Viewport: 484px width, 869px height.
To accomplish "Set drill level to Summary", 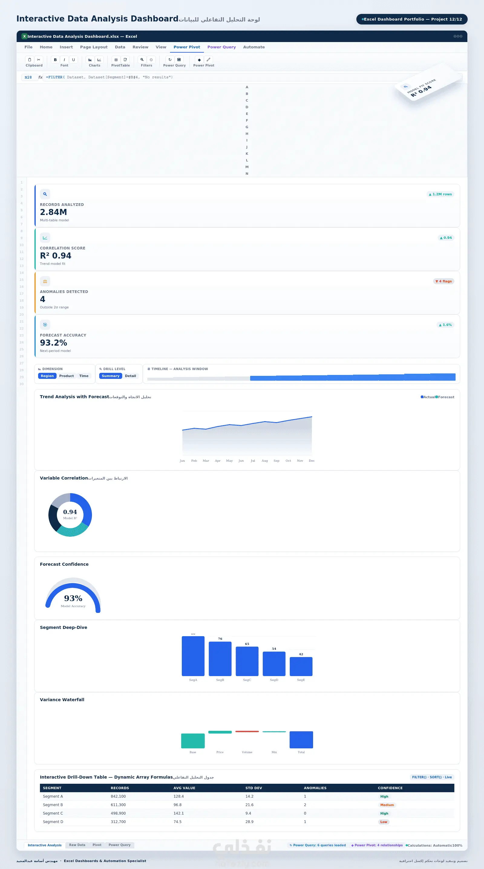I will click(111, 376).
